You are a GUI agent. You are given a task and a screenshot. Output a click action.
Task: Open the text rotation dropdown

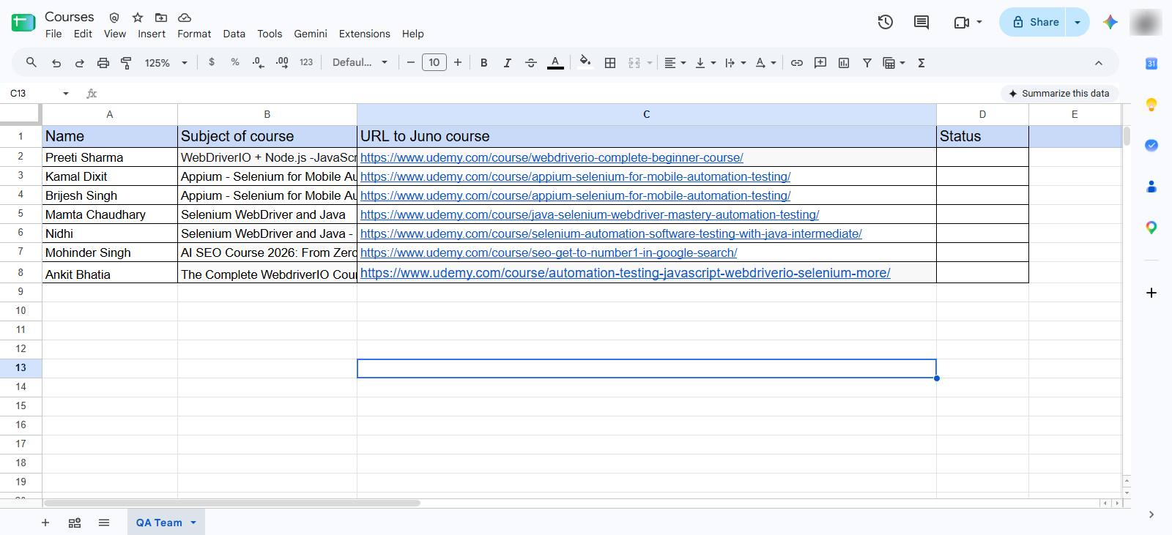tap(765, 63)
